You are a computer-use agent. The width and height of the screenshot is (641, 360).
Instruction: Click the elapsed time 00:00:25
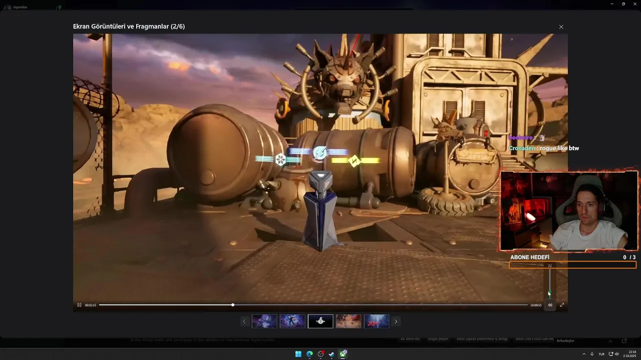click(x=91, y=305)
